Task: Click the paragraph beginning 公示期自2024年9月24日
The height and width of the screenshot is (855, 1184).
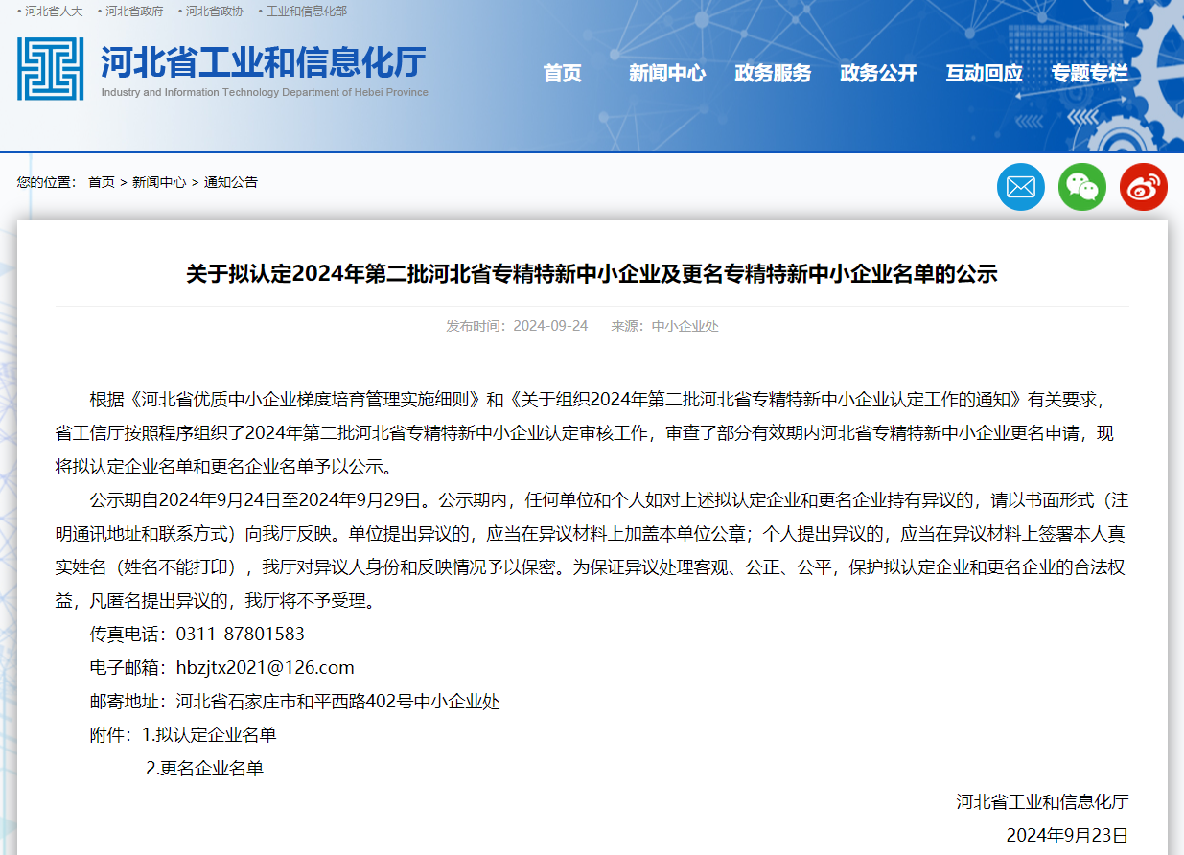Action: pos(592,551)
